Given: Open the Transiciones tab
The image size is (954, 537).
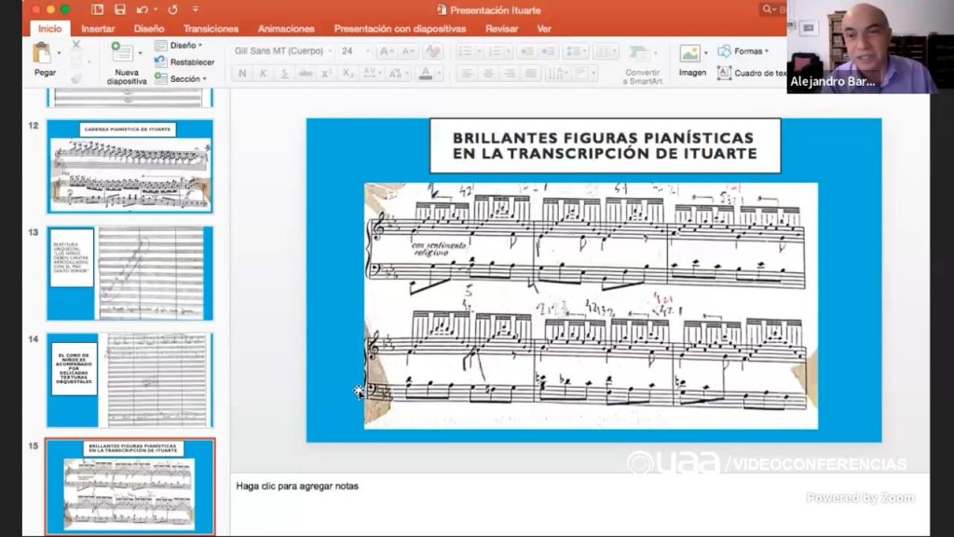Looking at the screenshot, I should [211, 29].
